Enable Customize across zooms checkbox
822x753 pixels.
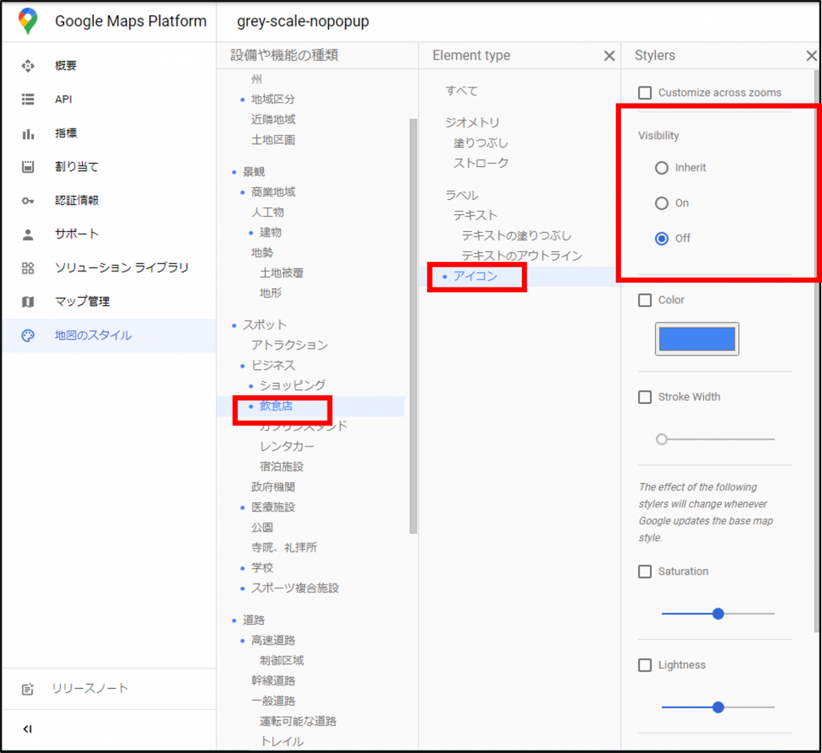coord(645,93)
